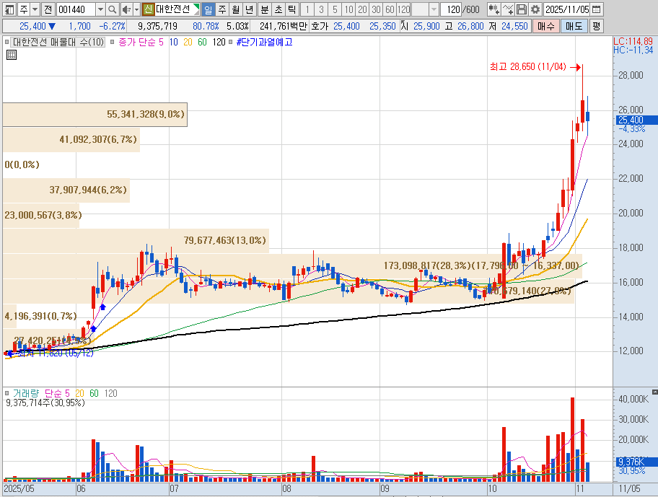Click the green 60 moving average legend
The image size is (658, 497).
(202, 43)
